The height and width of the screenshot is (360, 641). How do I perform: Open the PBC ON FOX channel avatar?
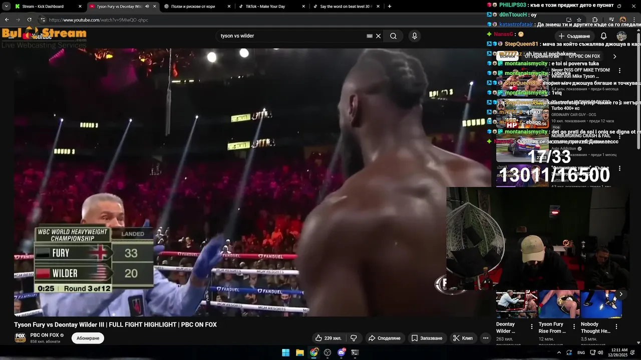[x=20, y=337]
